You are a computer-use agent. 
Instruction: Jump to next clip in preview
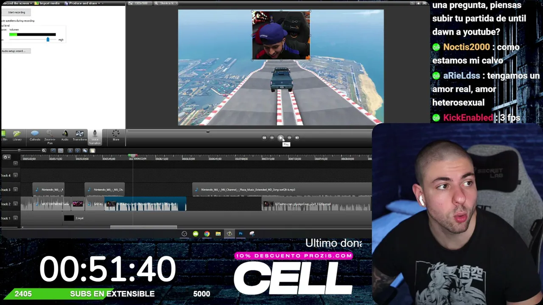297,138
